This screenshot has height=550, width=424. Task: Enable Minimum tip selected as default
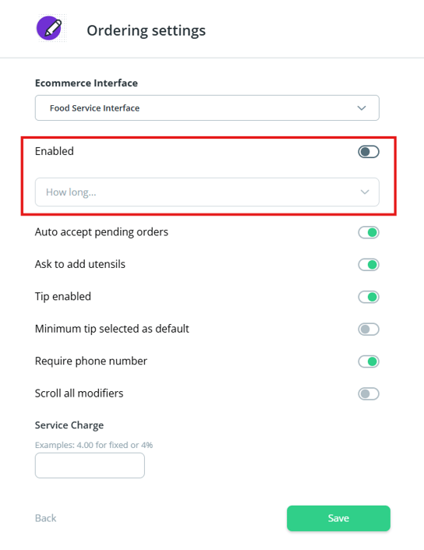tap(369, 330)
